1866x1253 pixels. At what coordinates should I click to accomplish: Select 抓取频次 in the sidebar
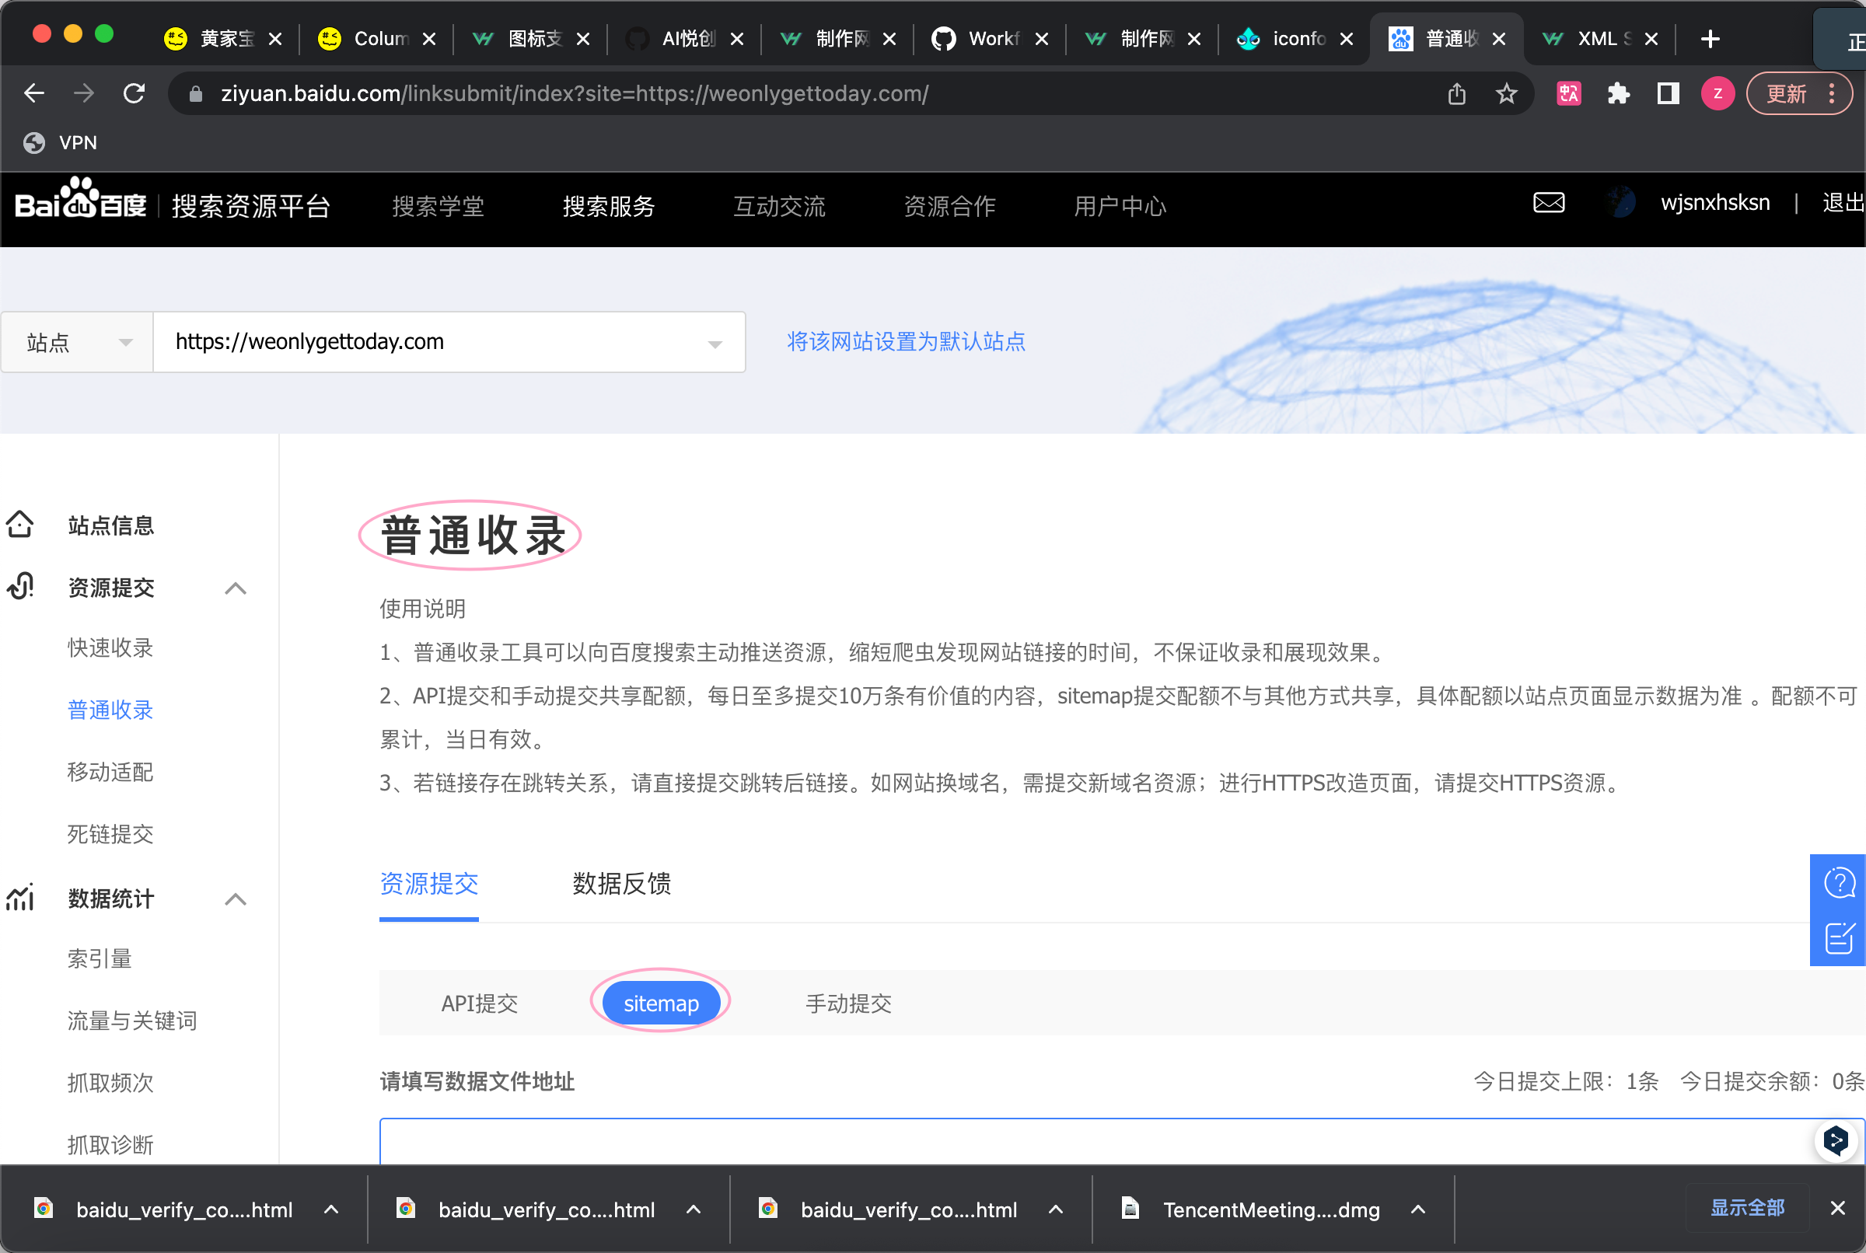click(110, 1083)
